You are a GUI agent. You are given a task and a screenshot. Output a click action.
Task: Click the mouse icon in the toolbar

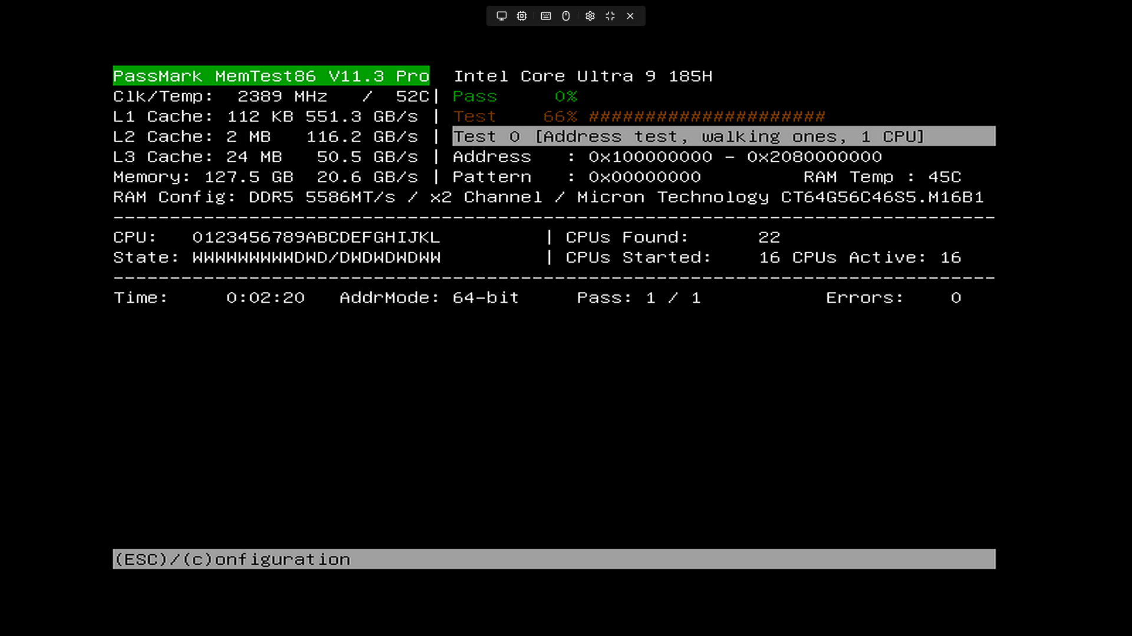pyautogui.click(x=566, y=16)
